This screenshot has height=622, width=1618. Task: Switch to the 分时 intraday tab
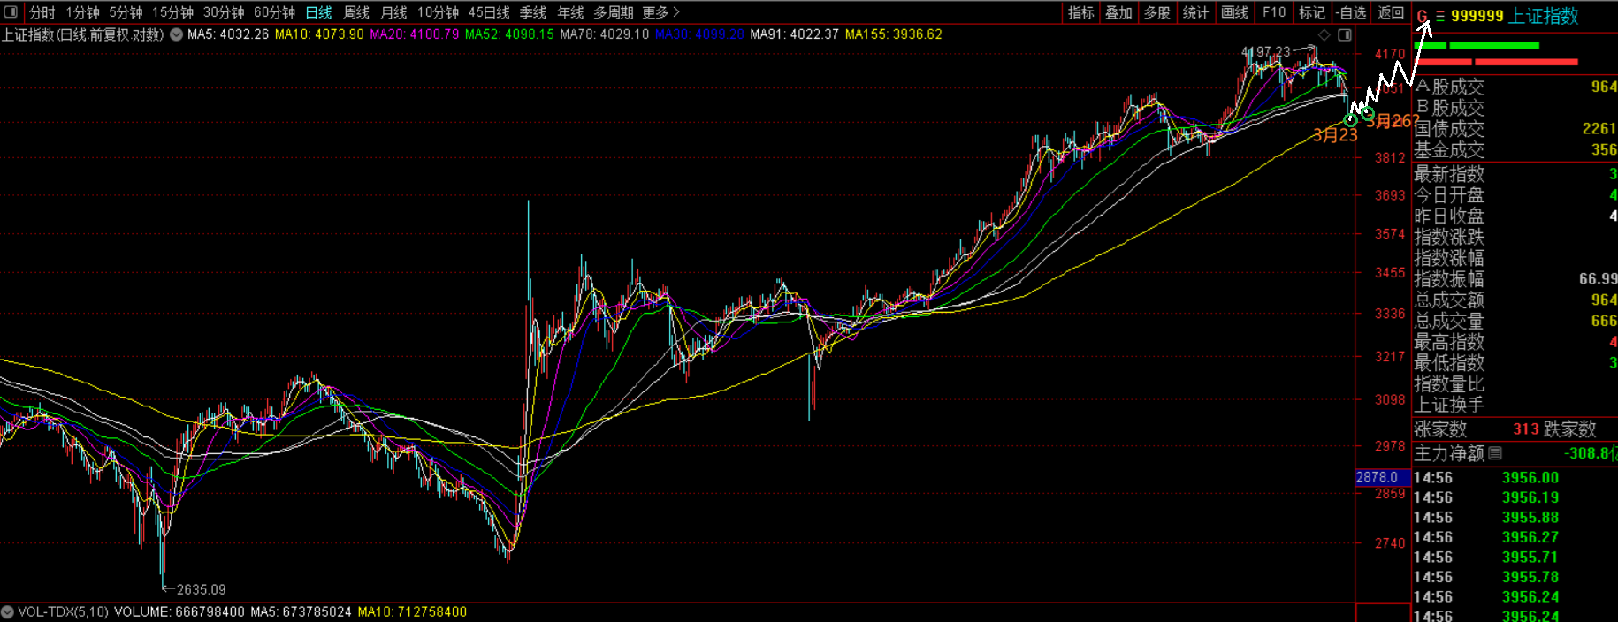[x=42, y=12]
